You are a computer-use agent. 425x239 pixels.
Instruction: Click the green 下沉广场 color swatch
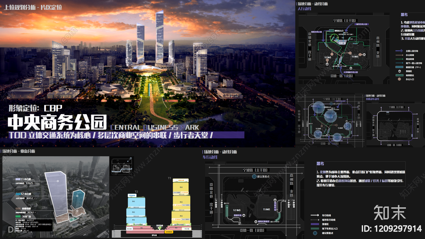(18, 216)
